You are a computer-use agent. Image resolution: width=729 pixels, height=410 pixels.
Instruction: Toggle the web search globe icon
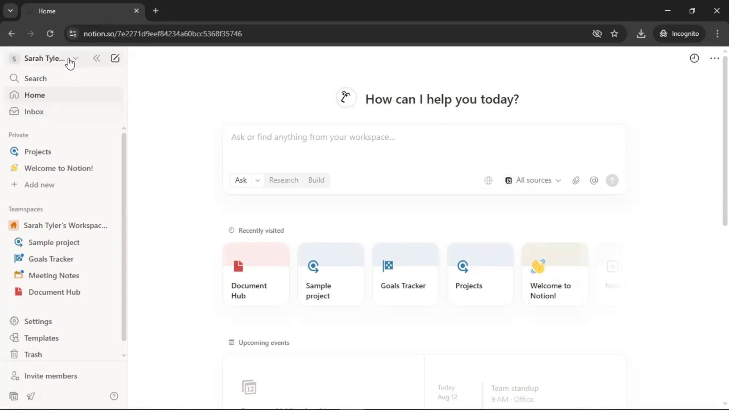coord(488,180)
